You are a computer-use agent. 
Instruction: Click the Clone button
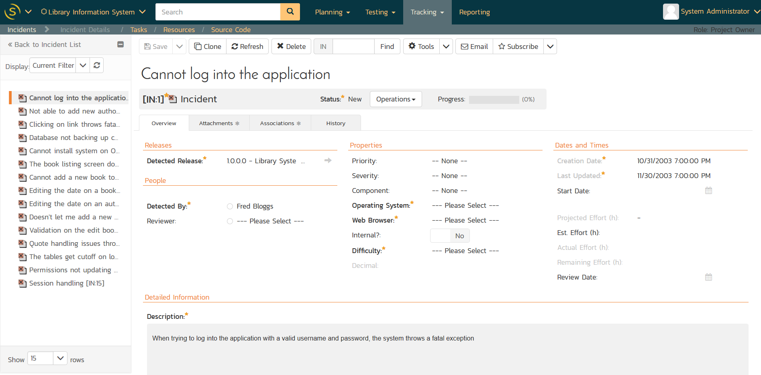click(x=208, y=47)
